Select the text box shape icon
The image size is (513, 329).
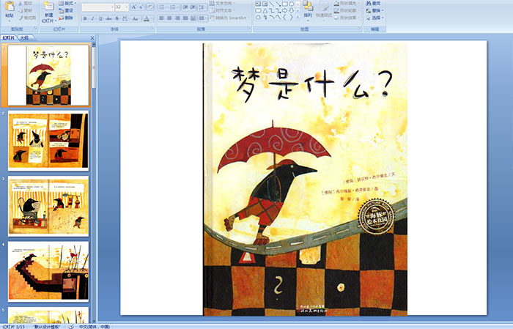coord(258,4)
